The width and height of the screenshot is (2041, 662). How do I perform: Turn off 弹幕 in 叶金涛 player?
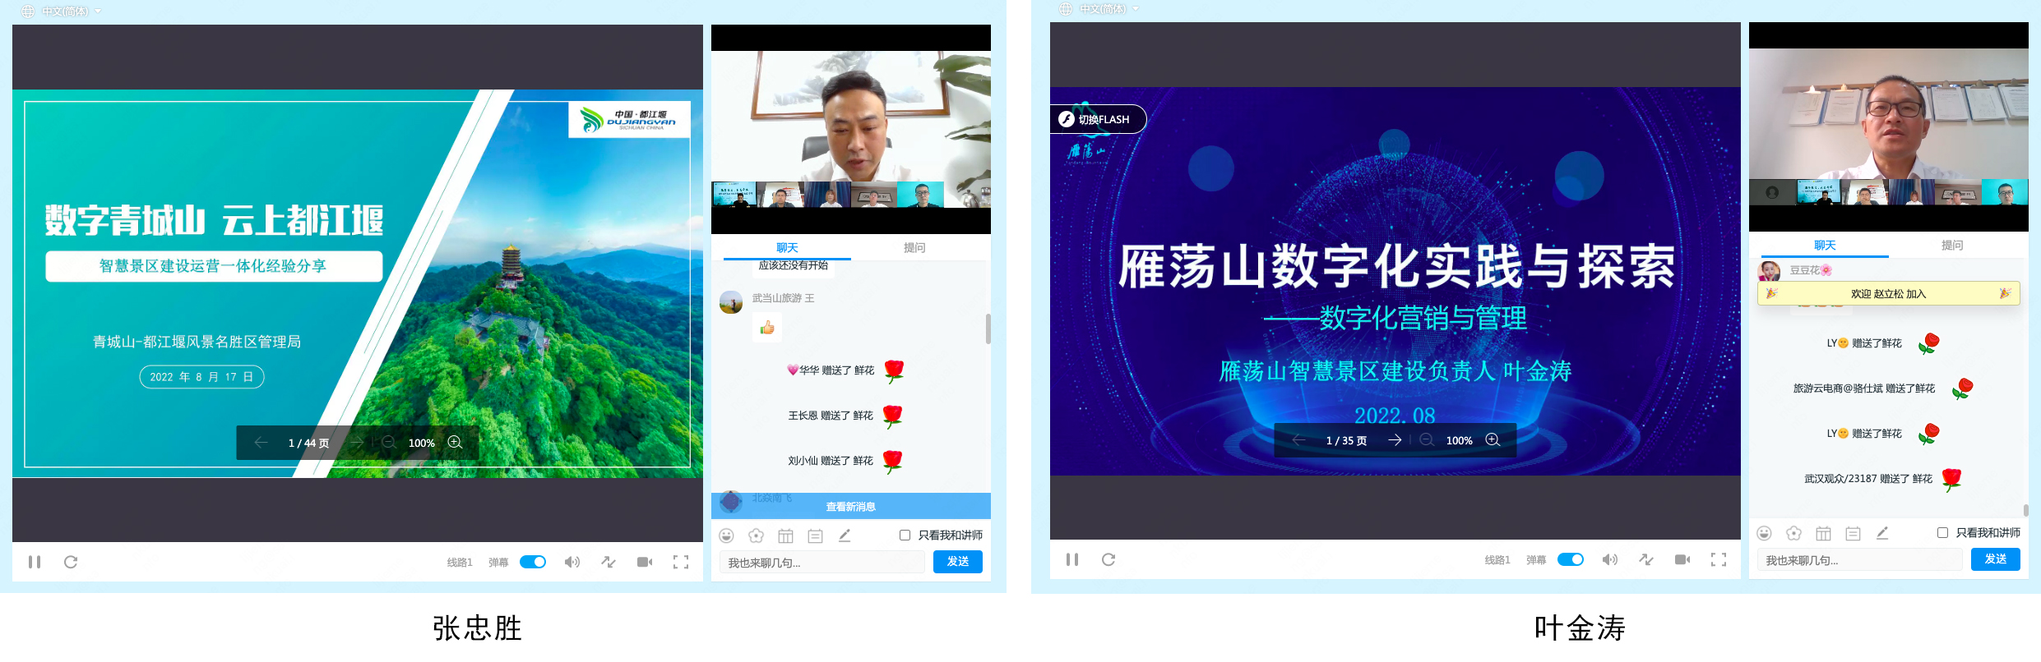[x=1571, y=559]
